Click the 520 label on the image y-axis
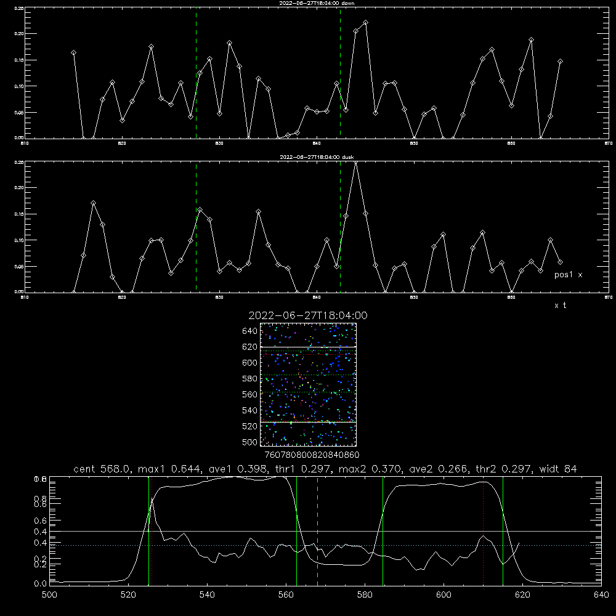The height and width of the screenshot is (616, 616). point(250,426)
